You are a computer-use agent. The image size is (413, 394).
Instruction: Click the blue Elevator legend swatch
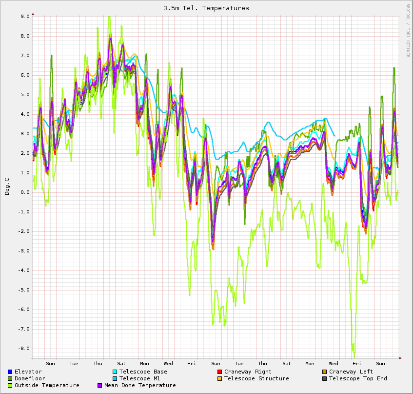click(x=10, y=372)
